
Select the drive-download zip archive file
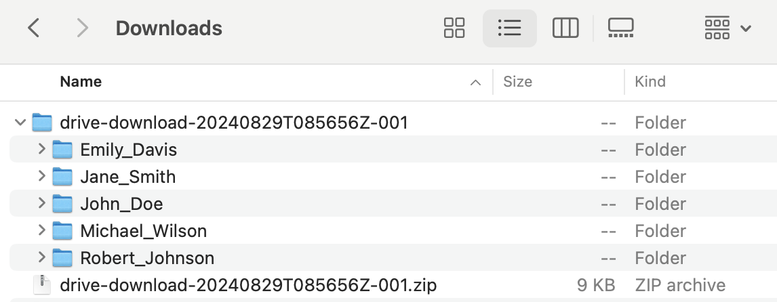tap(248, 285)
